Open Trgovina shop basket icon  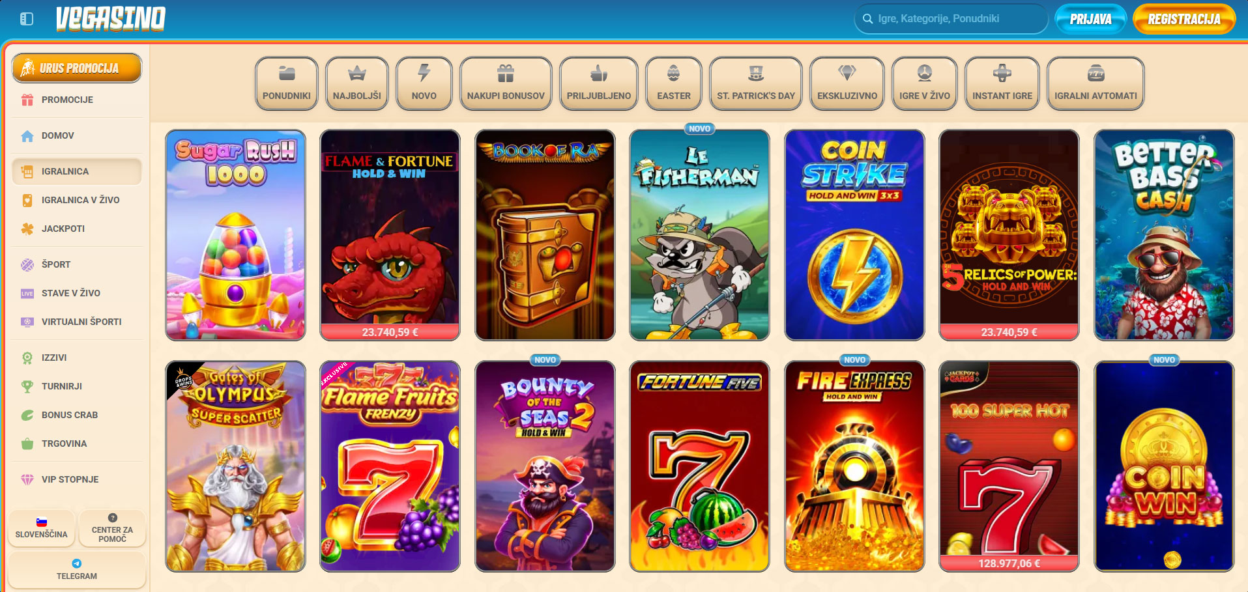tap(27, 444)
